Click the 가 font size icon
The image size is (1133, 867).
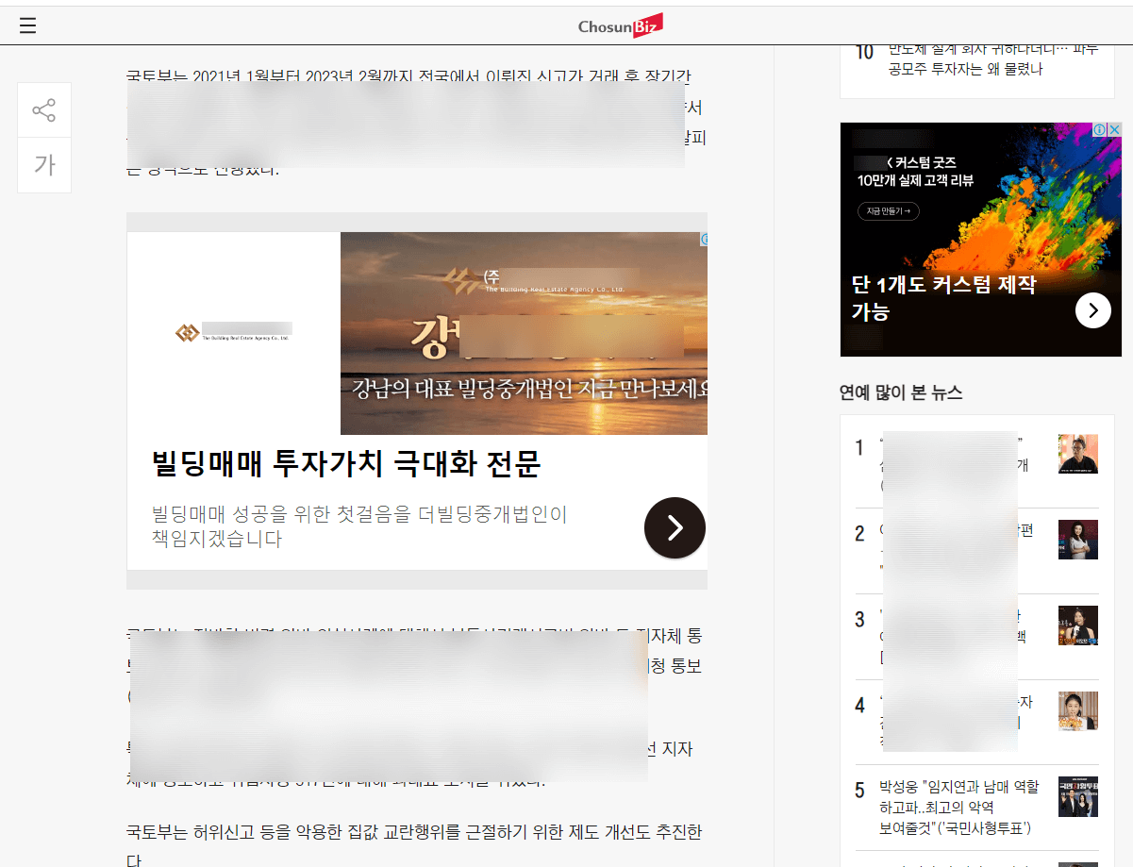pyautogui.click(x=43, y=166)
